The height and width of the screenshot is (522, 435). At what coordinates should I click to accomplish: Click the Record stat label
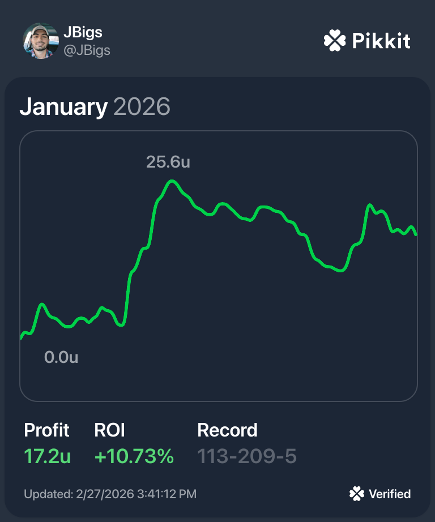pos(227,430)
